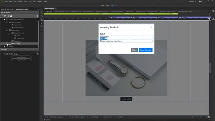The height and width of the screenshot is (121, 215).
Task: Click the plus icon beside Text Data Bindings
Action: pos(37,54)
